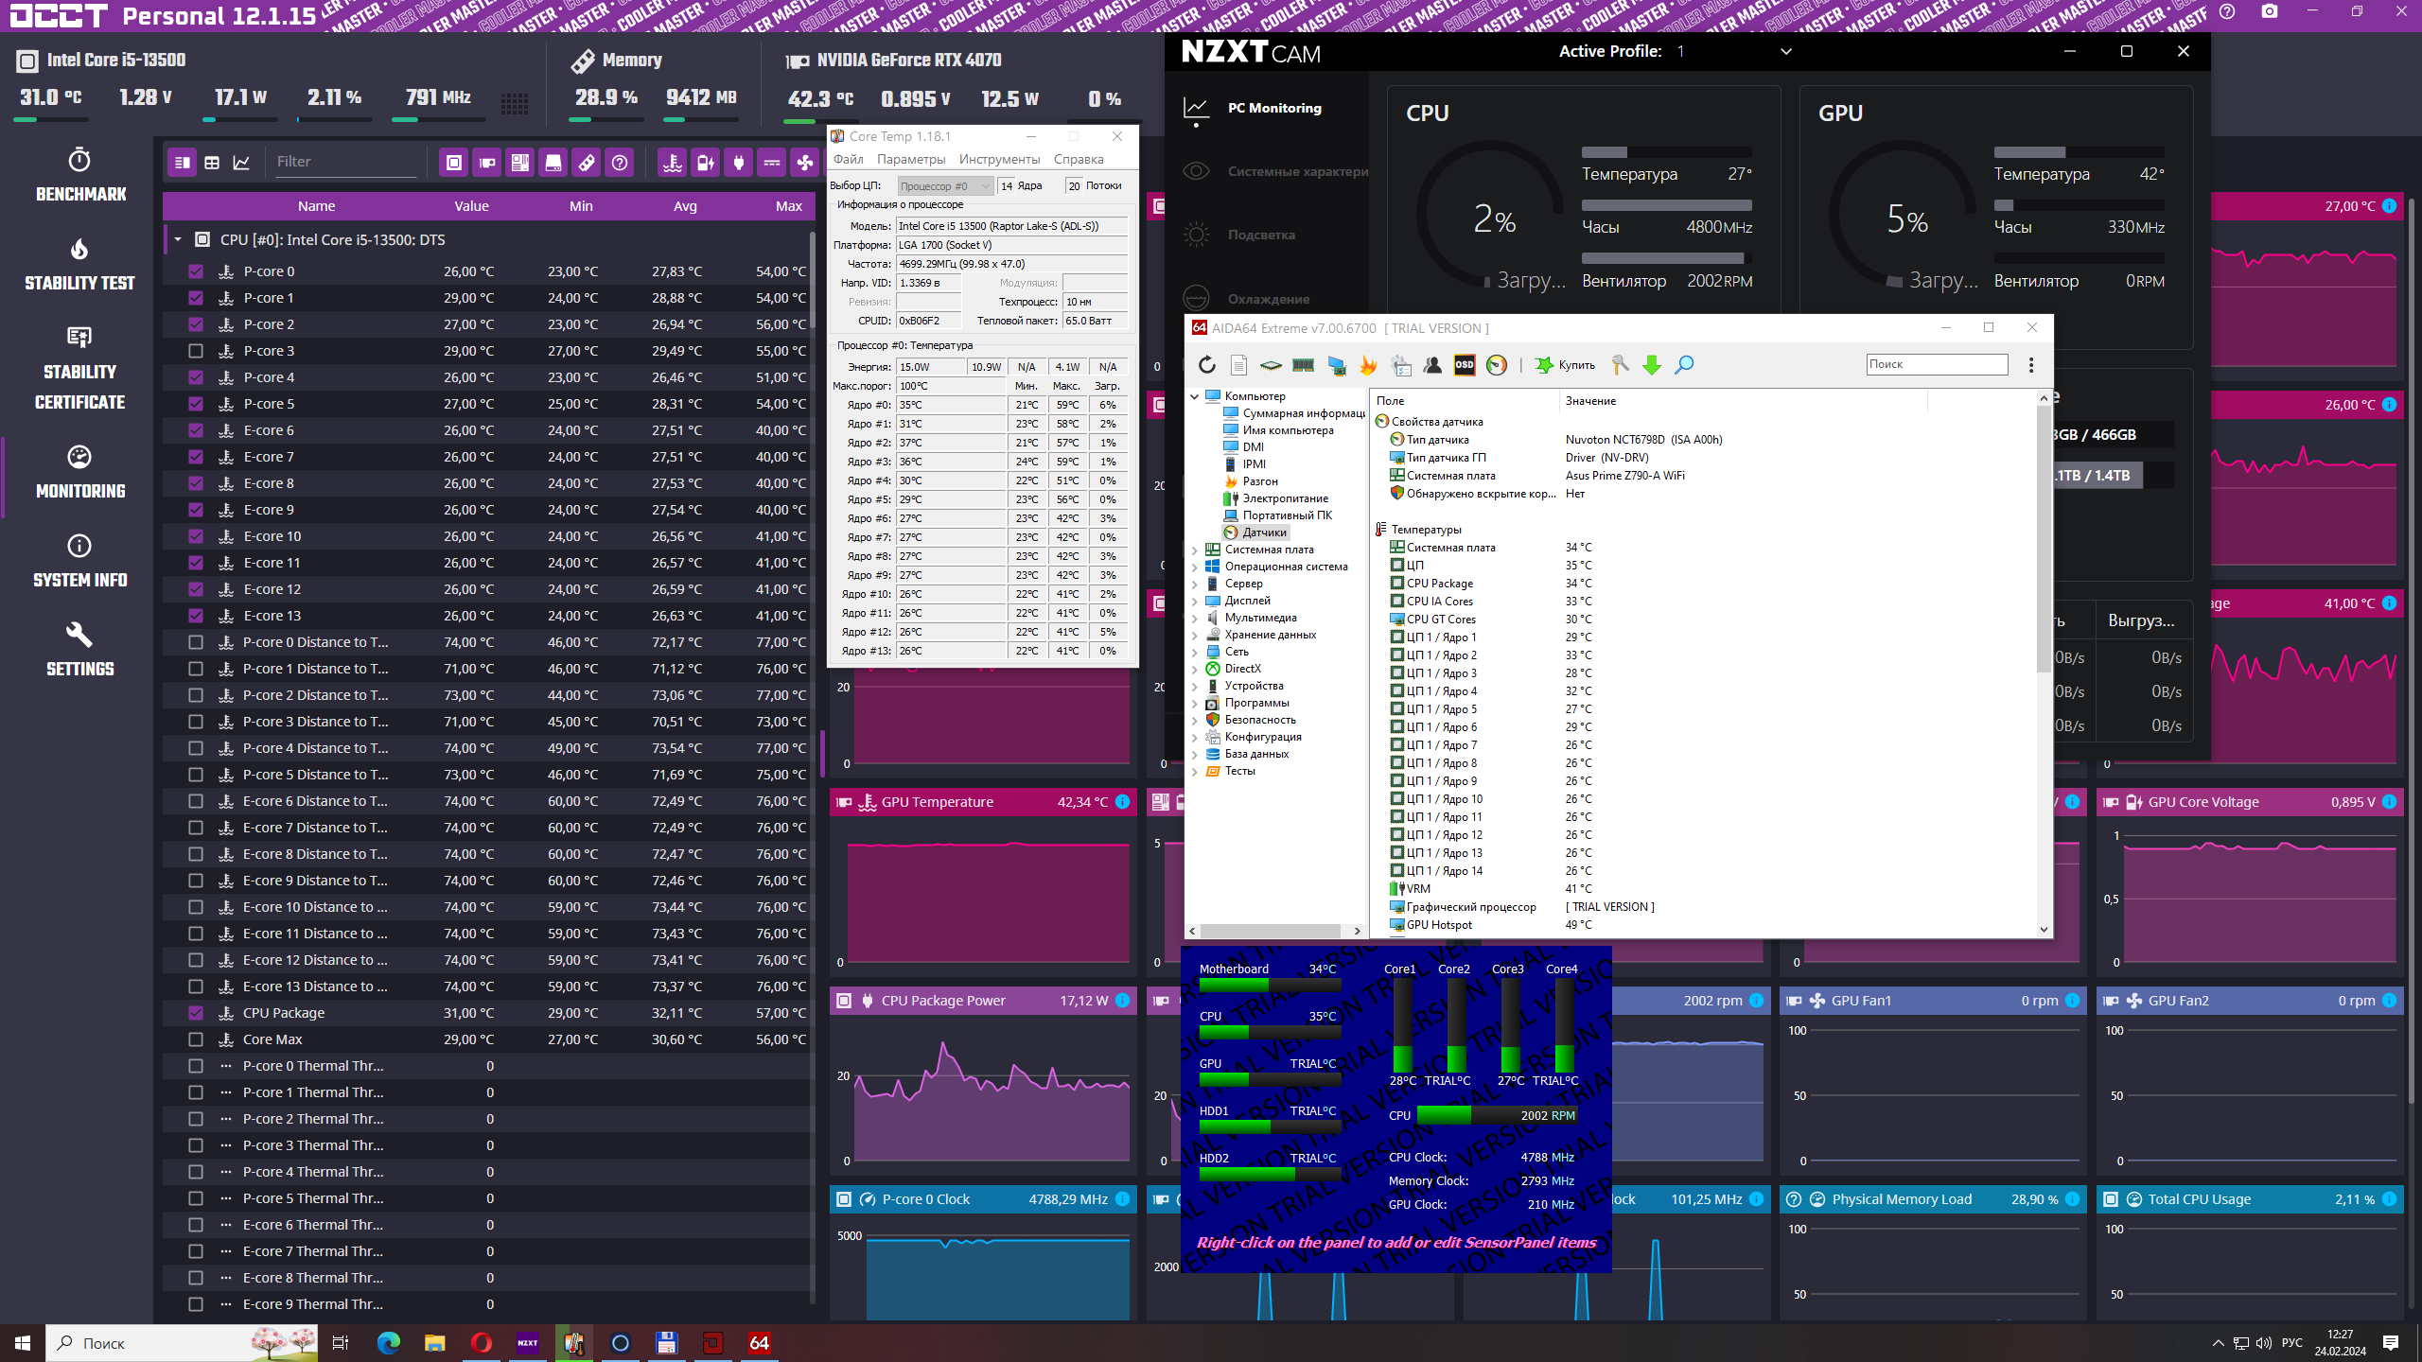Collapse the CPU [#0] Intel Core i5-13500 group
The width and height of the screenshot is (2422, 1362).
point(178,240)
